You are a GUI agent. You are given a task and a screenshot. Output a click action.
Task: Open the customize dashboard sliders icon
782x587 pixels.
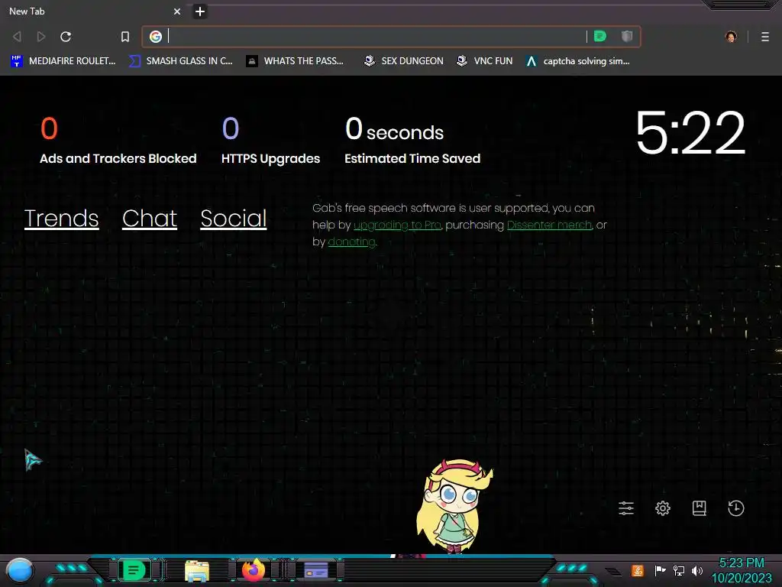pyautogui.click(x=626, y=508)
